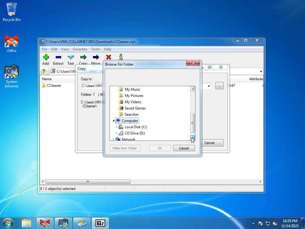The height and width of the screenshot is (229, 305).
Task: Click the folder tree vertical scrollbar thumb
Action: tap(193, 123)
